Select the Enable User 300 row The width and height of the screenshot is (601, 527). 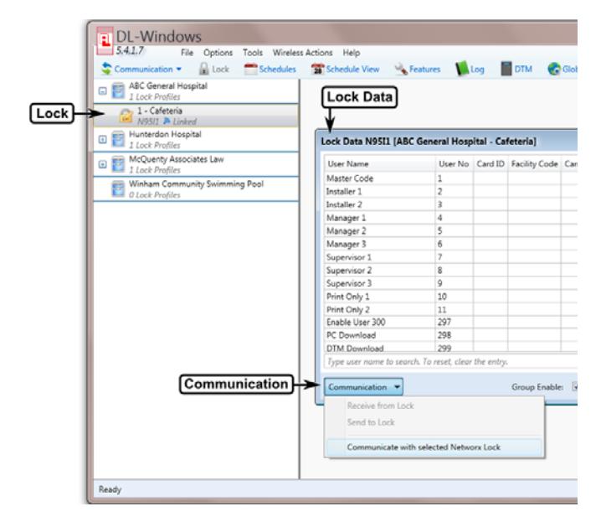450,323
